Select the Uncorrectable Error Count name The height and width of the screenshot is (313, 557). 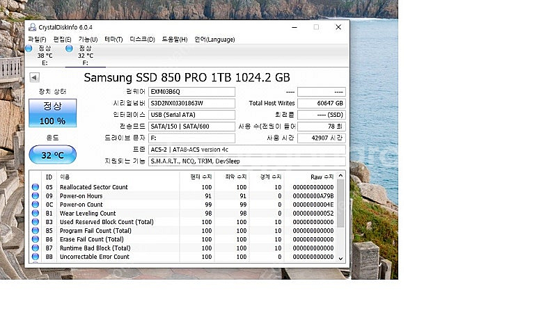coord(95,257)
